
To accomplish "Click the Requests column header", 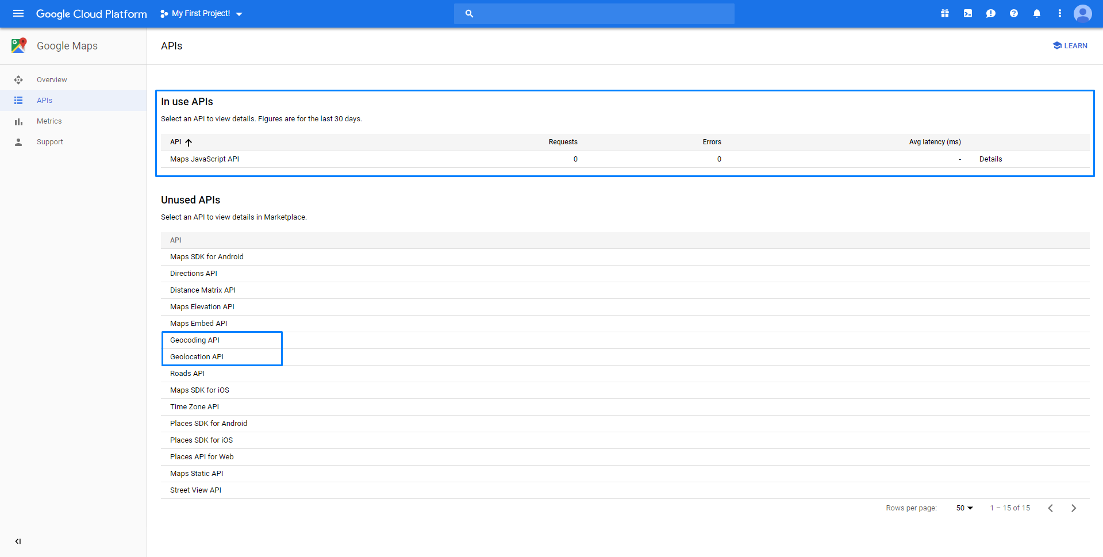I will [563, 142].
